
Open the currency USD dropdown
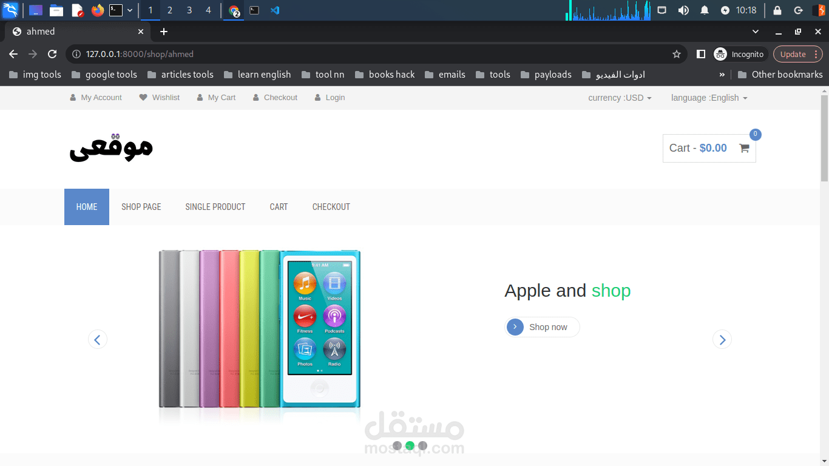(620, 98)
